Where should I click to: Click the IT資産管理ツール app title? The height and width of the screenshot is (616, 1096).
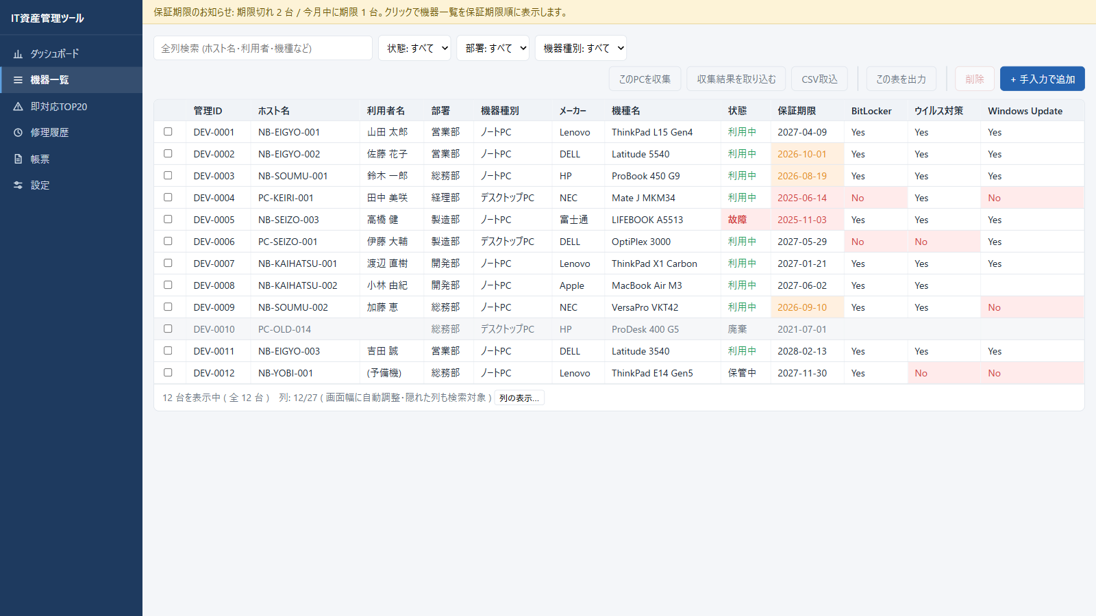tap(47, 18)
